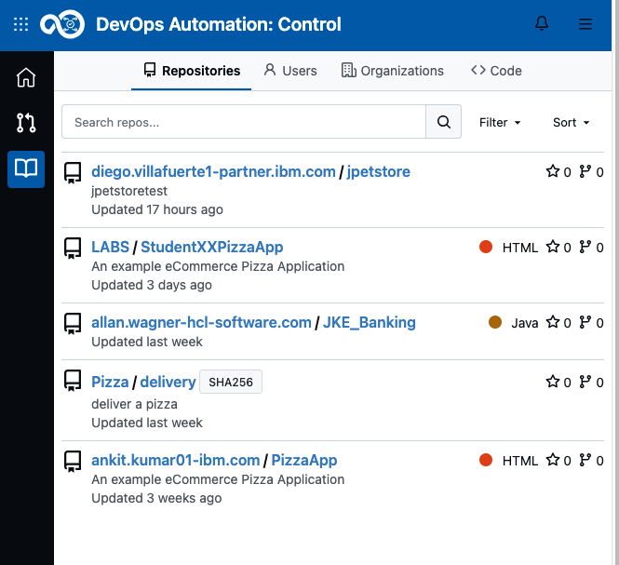
Task: Click the star icon on StudentXXPizzaApp row
Action: click(553, 247)
